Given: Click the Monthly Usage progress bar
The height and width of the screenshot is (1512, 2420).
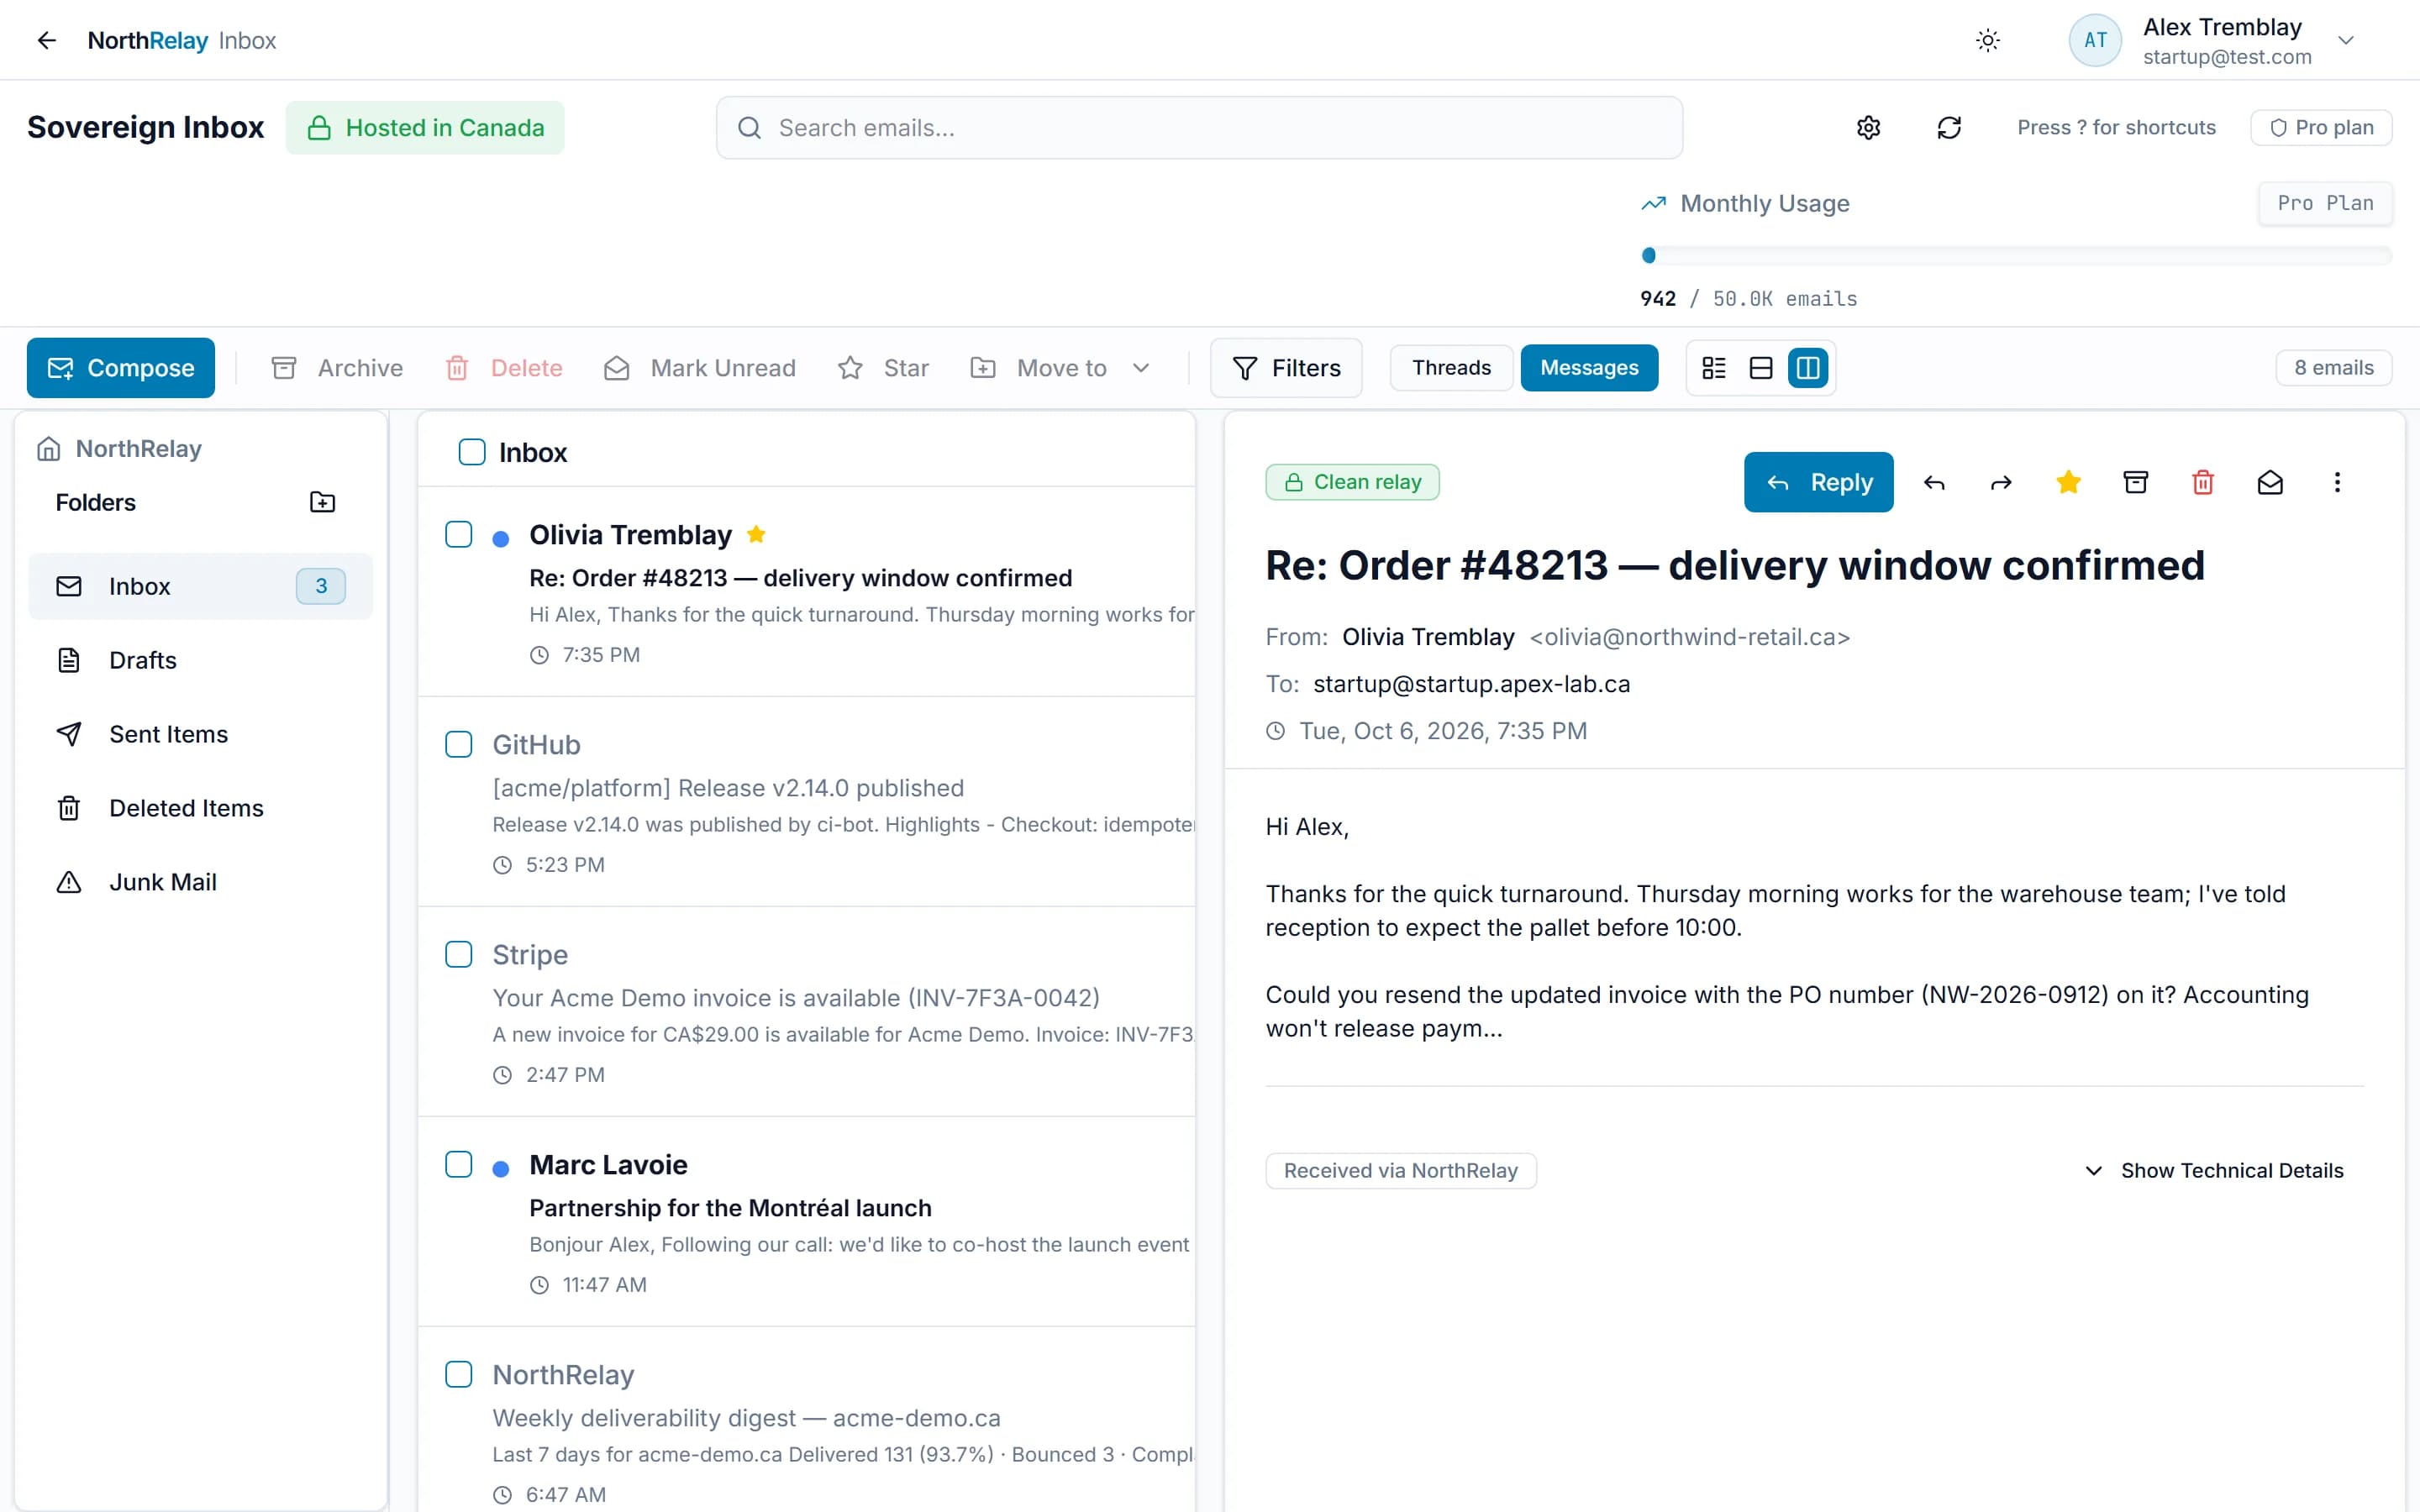Looking at the screenshot, I should (2016, 255).
